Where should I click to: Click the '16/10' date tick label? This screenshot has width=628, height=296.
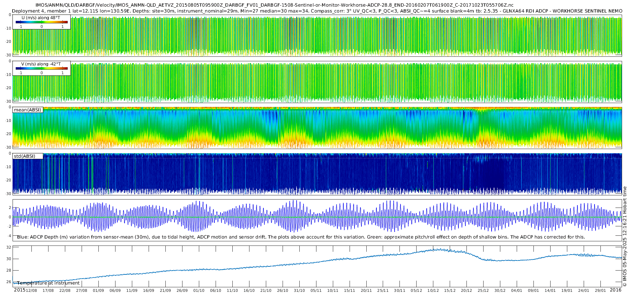249,290
